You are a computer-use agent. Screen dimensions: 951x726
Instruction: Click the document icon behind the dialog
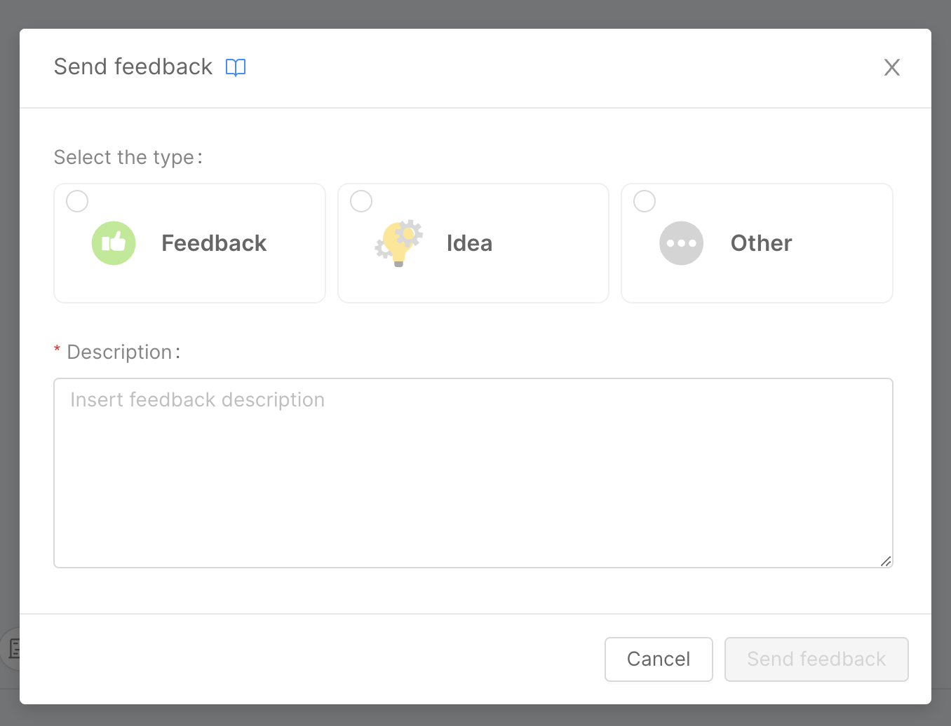(x=15, y=649)
